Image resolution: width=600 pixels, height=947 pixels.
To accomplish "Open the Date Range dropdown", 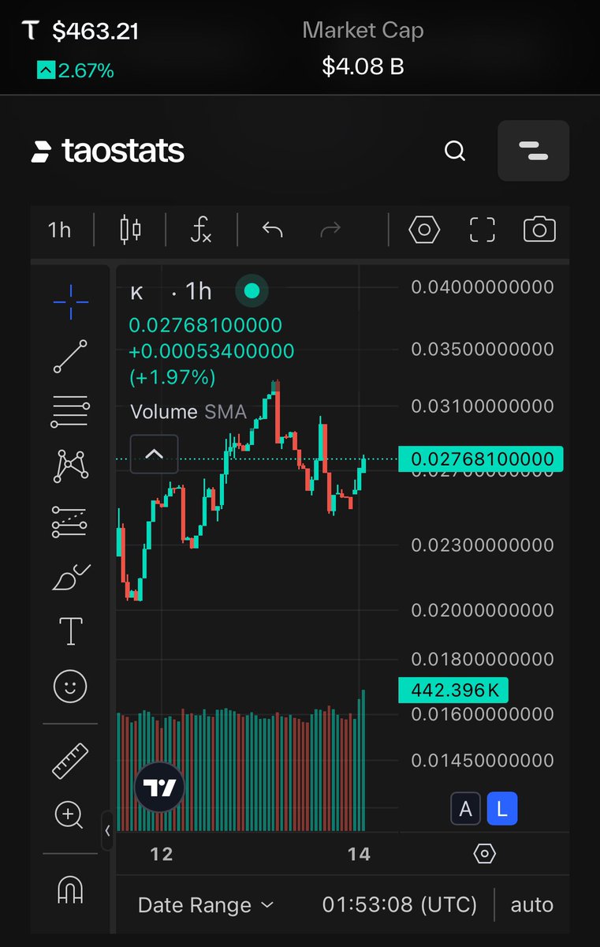I will pos(205,905).
